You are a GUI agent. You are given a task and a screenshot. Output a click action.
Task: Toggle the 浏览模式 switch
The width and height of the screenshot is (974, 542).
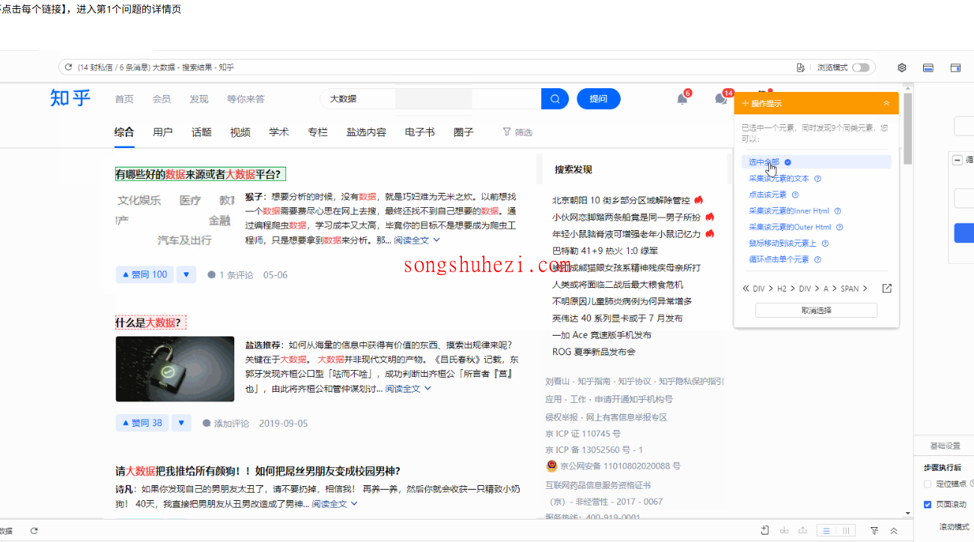861,67
